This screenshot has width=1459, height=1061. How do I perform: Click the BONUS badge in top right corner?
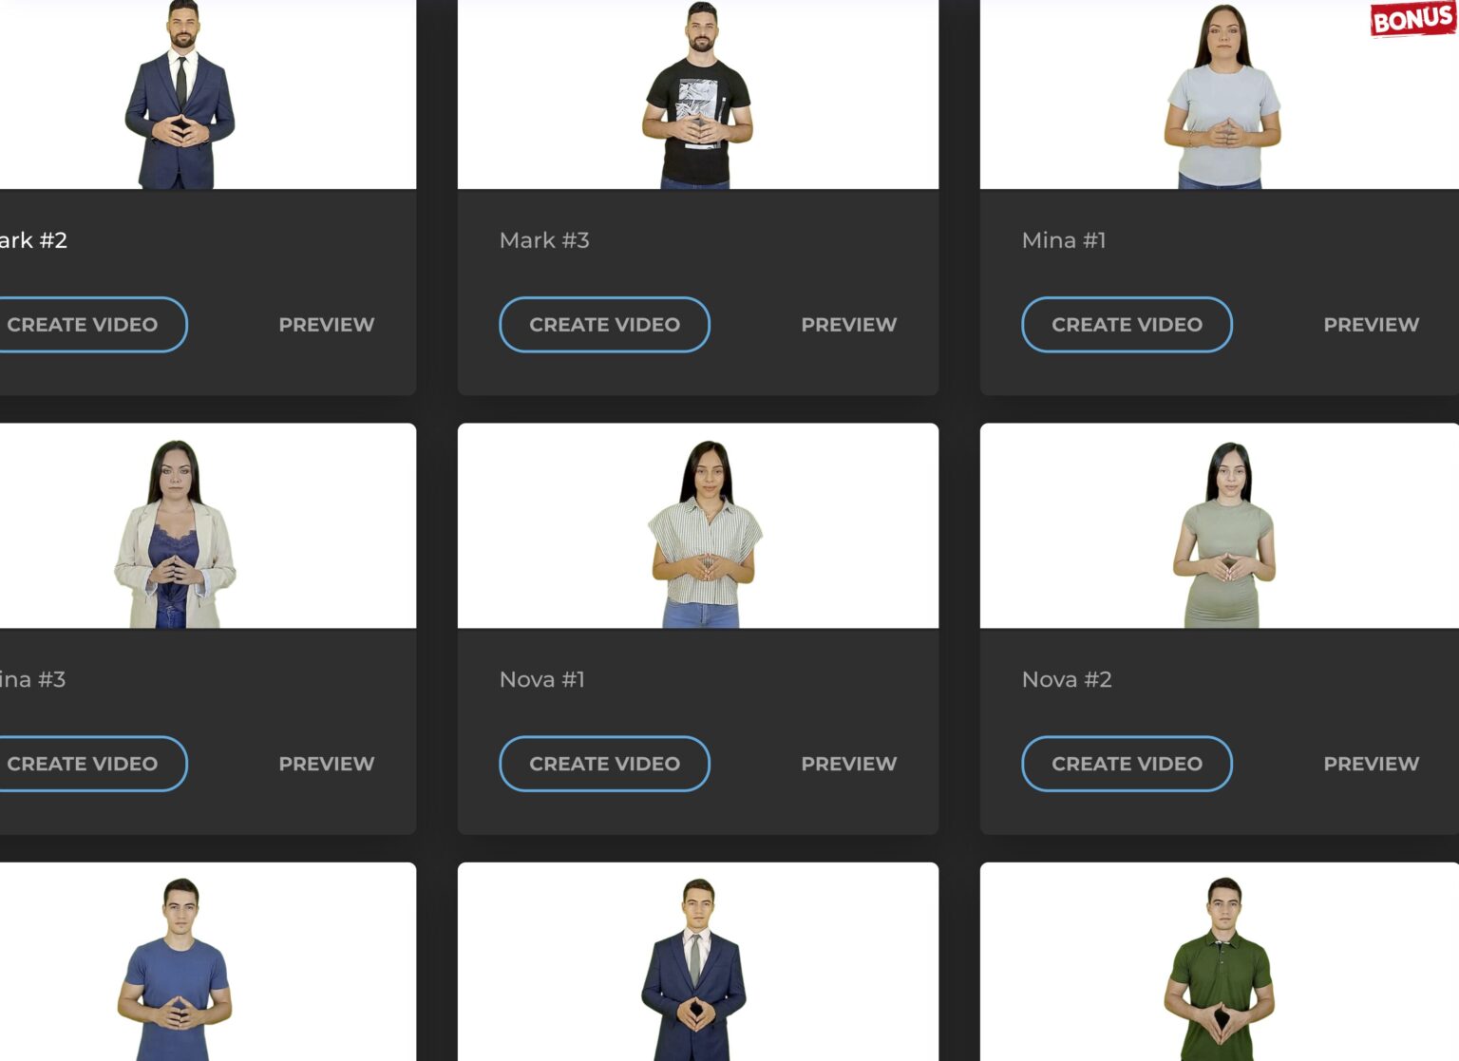(x=1412, y=19)
